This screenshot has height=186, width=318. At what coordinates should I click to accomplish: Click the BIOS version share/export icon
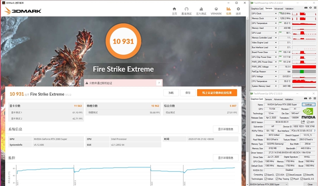302,122
